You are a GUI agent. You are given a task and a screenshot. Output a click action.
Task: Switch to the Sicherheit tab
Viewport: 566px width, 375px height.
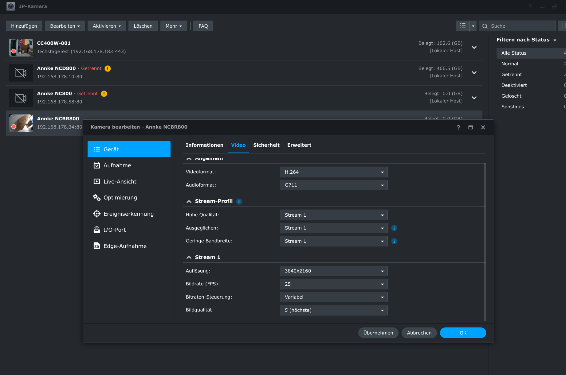[266, 145]
